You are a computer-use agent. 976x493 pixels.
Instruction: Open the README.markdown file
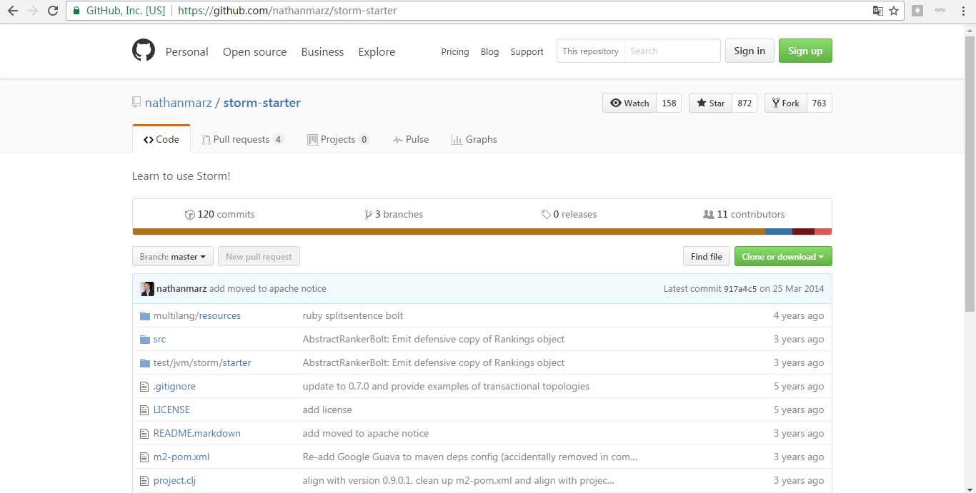[x=197, y=433]
